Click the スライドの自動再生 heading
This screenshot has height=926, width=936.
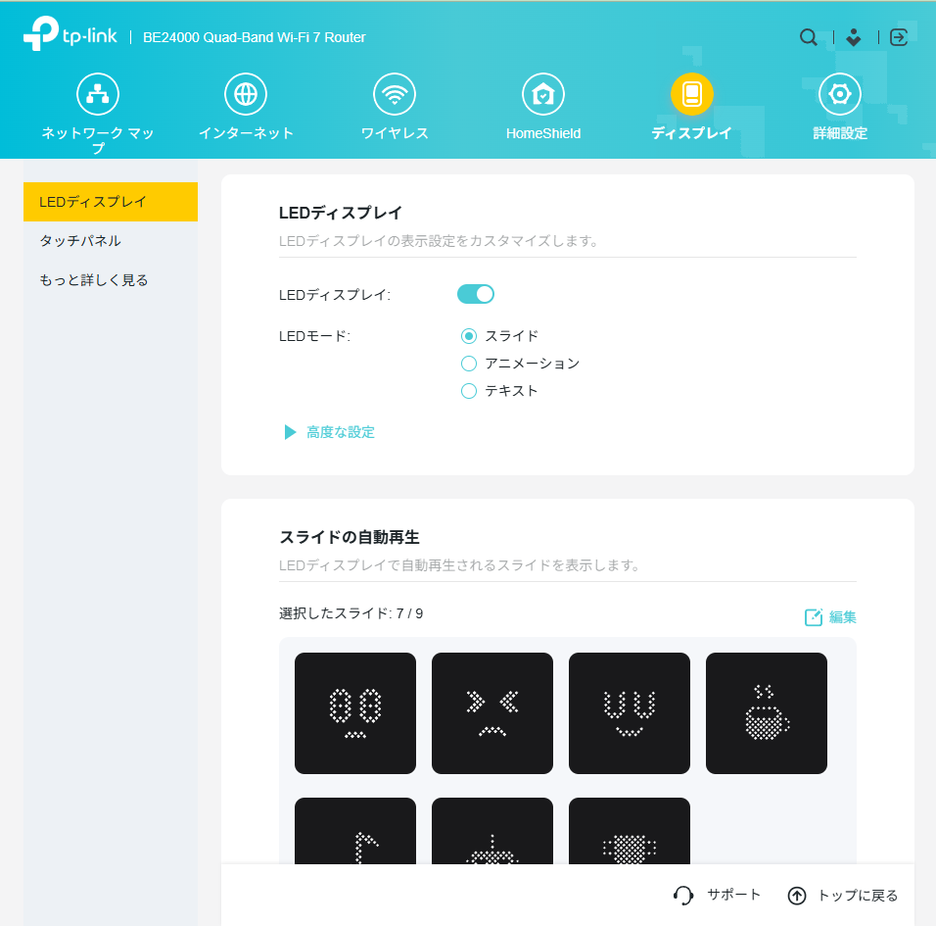[x=350, y=537]
